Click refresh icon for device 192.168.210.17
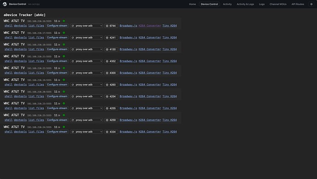The width and height of the screenshot is (317, 179). click(73, 38)
